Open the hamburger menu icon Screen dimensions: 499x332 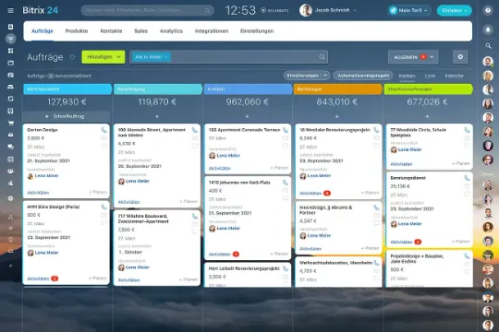point(10,10)
